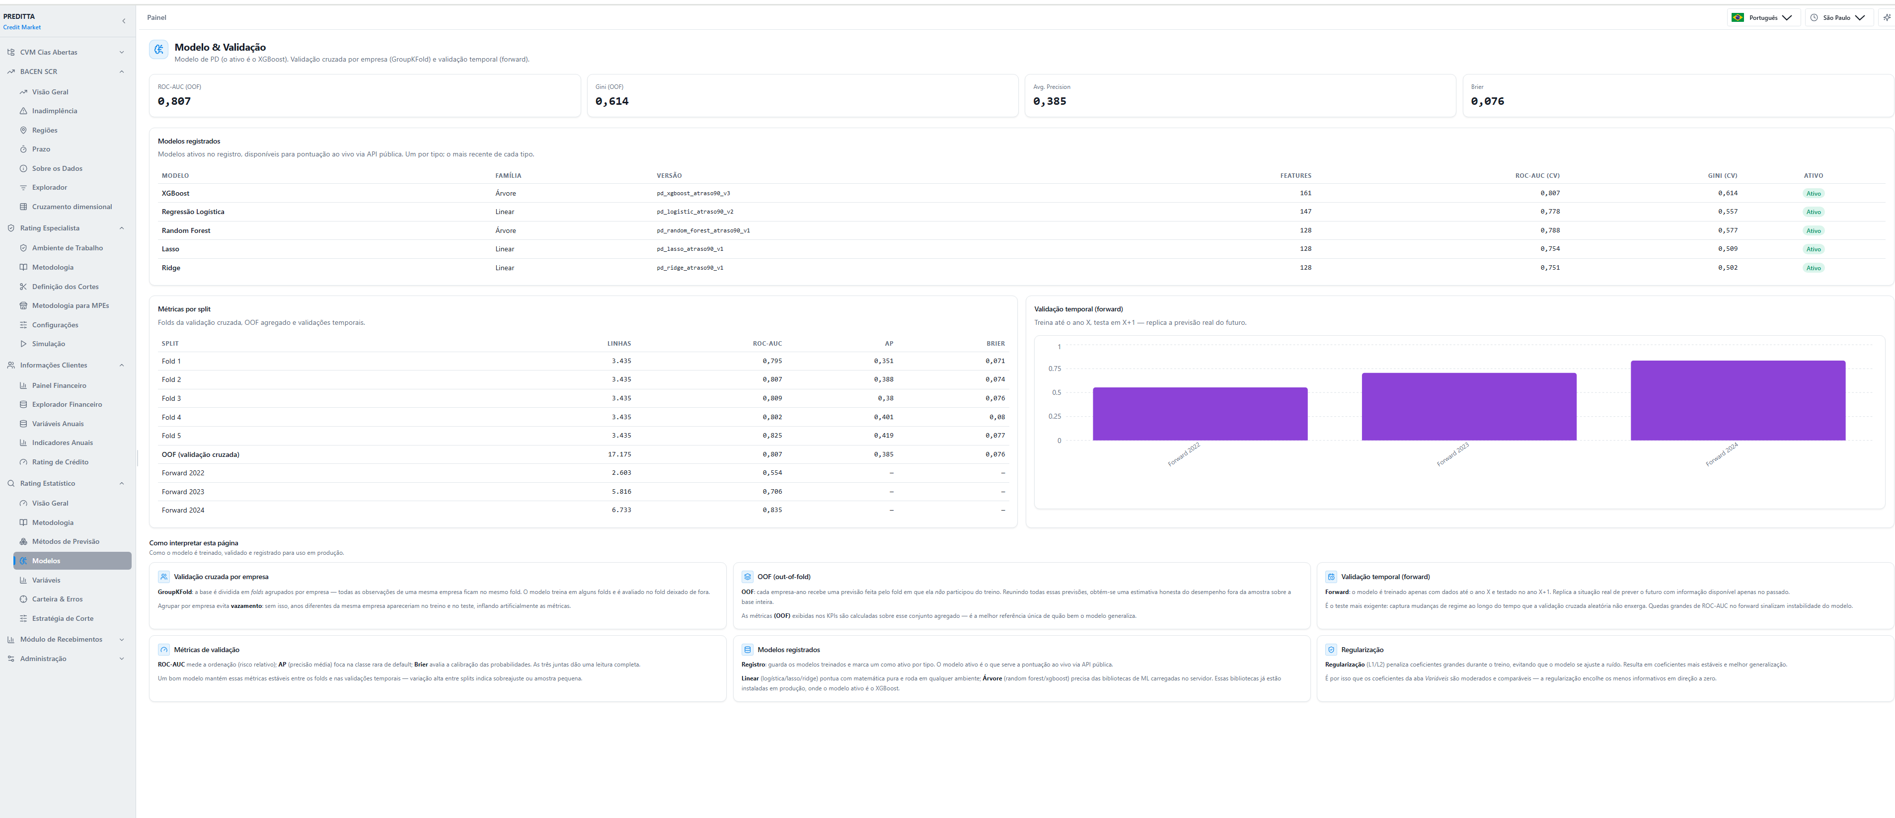Open Metodologia under Rating Especialista
Viewport: 1895px width, 818px height.
(72, 268)
